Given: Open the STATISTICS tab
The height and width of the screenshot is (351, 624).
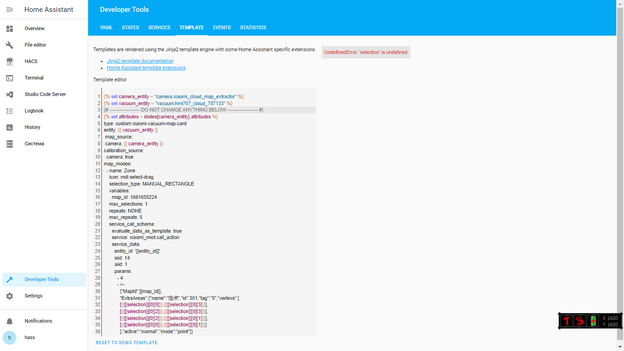Looking at the screenshot, I should (x=253, y=27).
